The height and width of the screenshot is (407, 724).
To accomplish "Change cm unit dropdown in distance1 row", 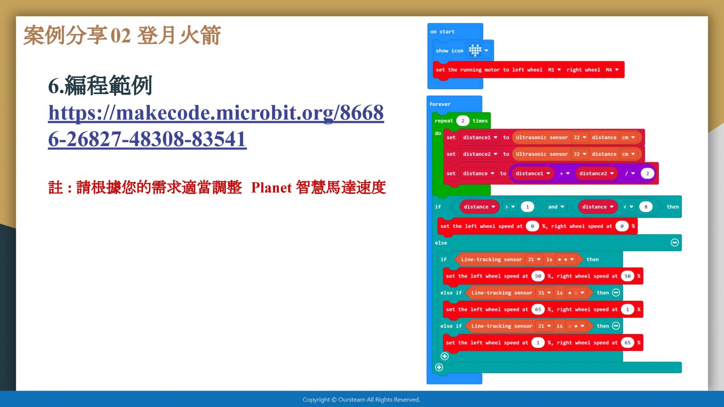I will coord(629,137).
